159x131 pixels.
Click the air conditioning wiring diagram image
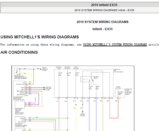point(73,98)
